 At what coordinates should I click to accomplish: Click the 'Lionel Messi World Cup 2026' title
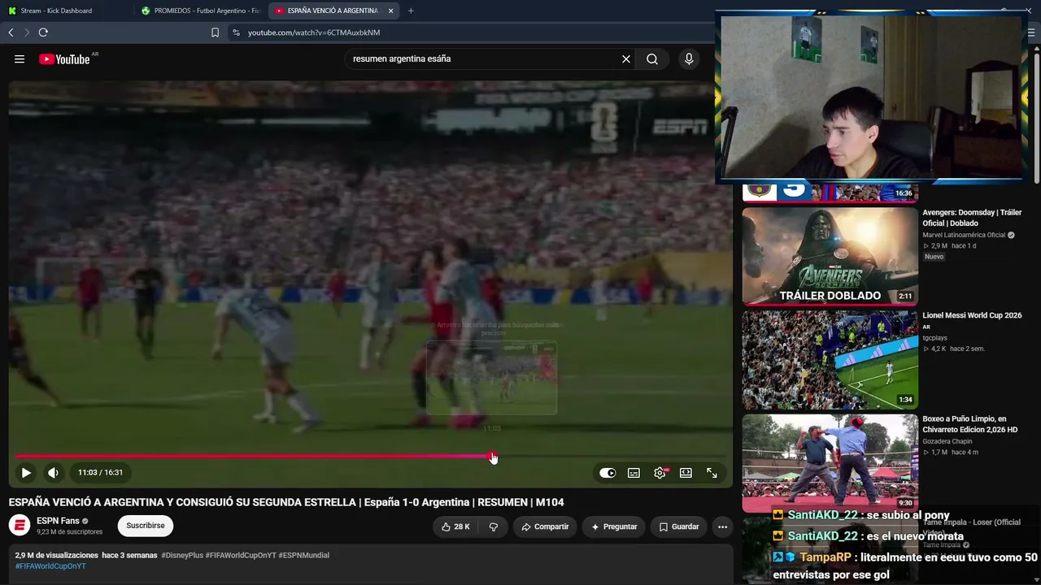972,315
